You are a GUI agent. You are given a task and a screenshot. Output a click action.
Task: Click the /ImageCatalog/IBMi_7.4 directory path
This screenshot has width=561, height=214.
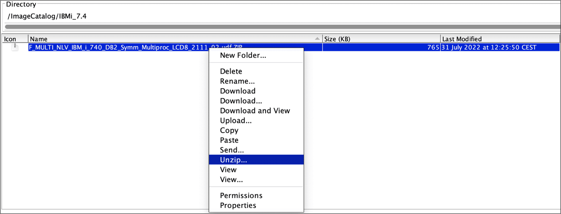tap(47, 16)
